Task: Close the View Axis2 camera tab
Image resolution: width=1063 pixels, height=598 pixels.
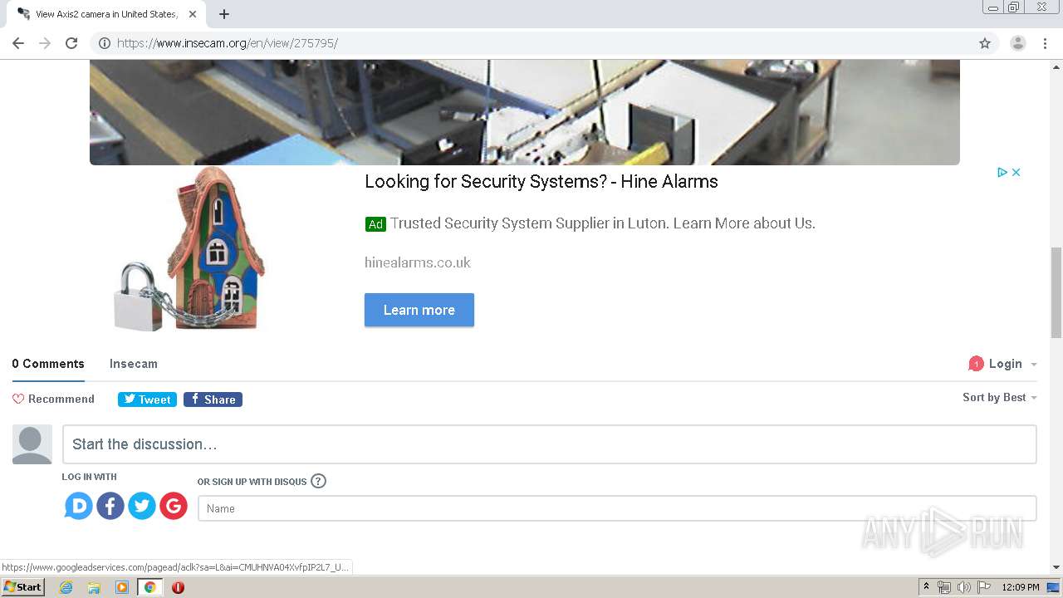Action: click(x=193, y=14)
